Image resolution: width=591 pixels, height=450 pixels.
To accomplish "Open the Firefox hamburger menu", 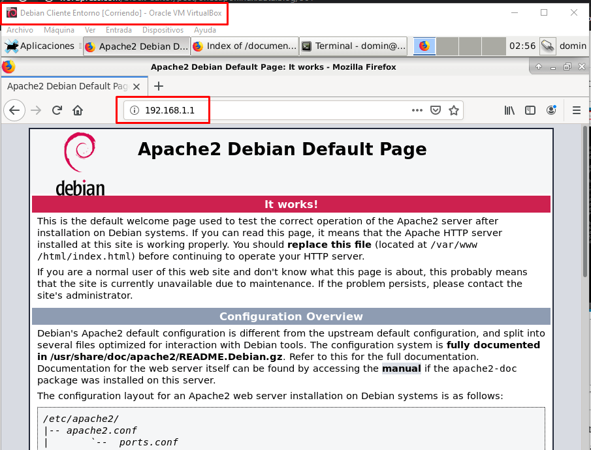I will pyautogui.click(x=576, y=110).
